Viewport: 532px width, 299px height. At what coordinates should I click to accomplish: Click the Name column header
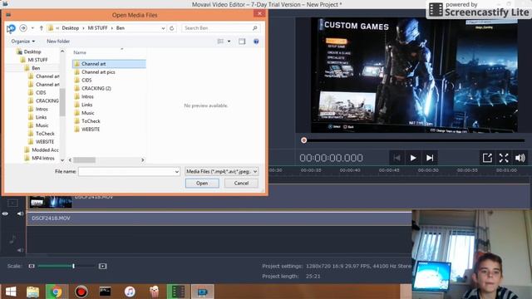coord(80,52)
